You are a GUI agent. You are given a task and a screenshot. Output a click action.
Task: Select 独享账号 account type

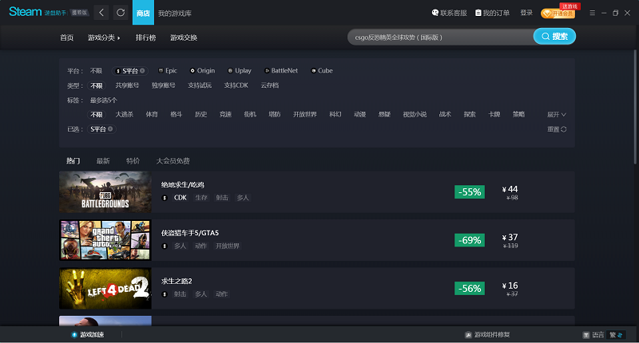163,85
